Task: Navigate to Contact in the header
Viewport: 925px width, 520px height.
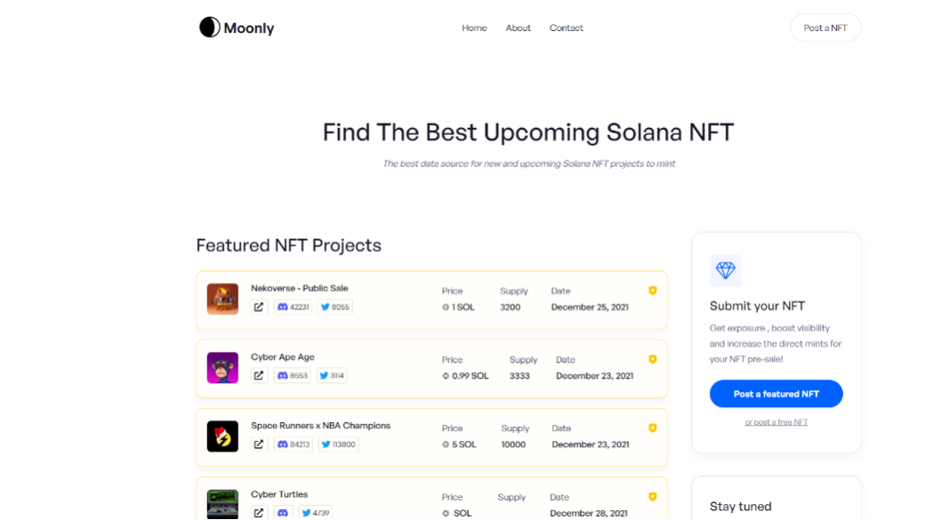Action: tap(567, 28)
